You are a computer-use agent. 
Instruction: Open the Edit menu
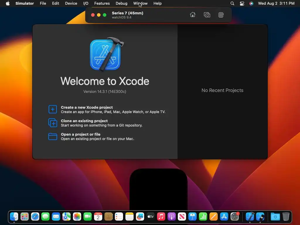(x=55, y=4)
